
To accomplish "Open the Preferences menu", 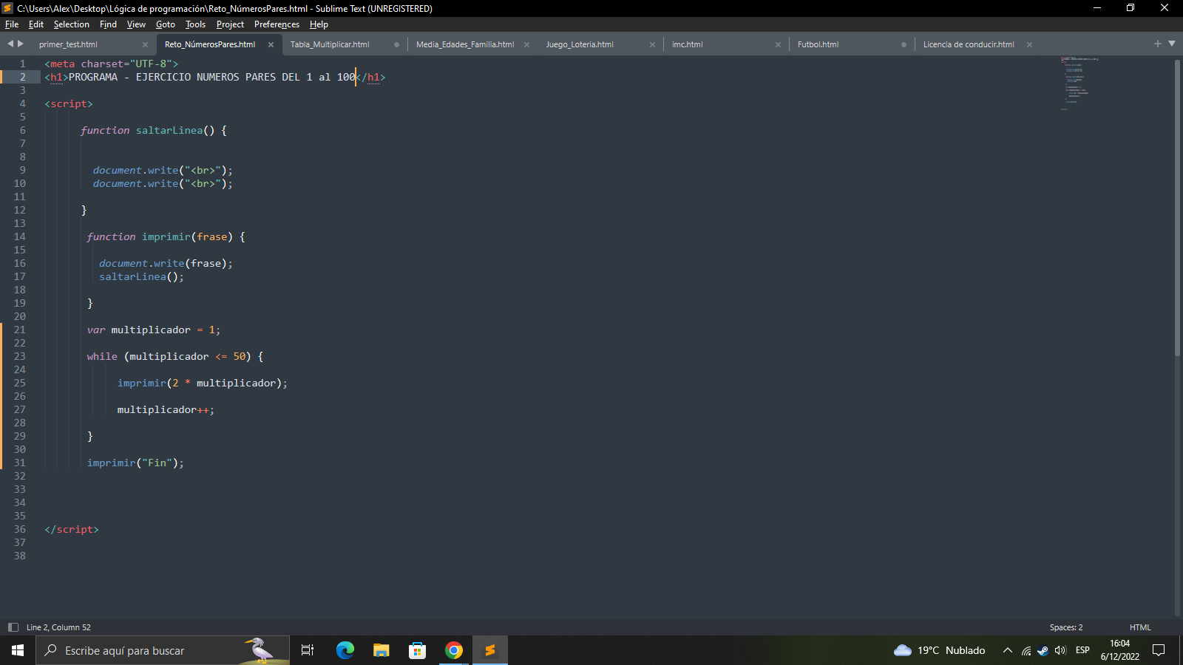I will tap(277, 24).
